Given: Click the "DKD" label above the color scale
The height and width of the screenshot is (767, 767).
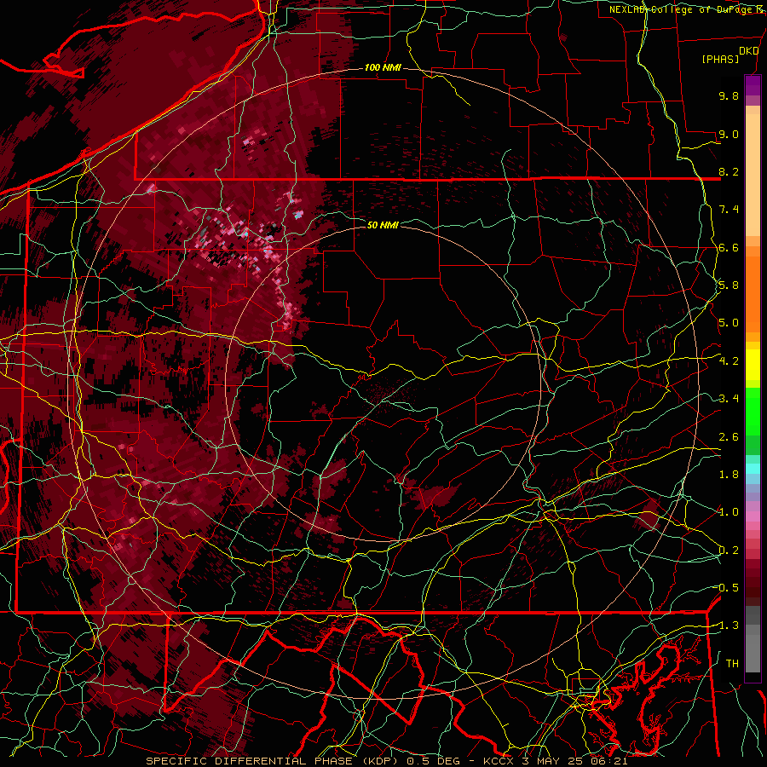Looking at the screenshot, I should (x=748, y=51).
